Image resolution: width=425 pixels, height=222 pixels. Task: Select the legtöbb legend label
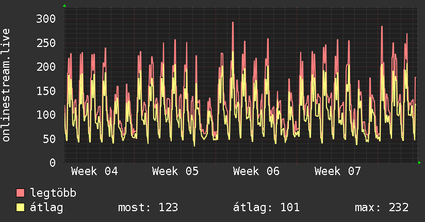click(54, 193)
